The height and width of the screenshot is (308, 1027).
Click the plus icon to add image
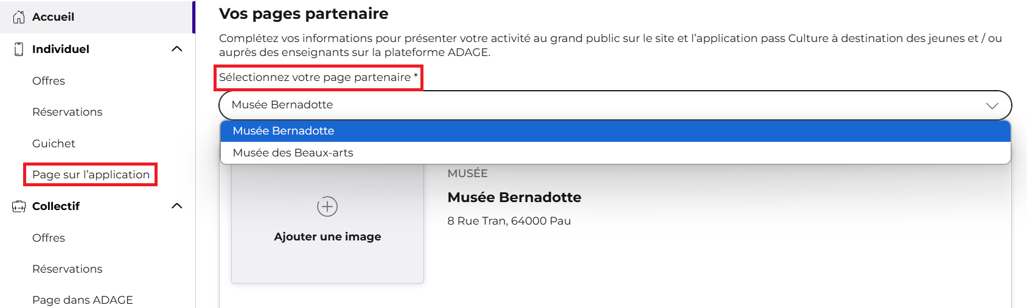pos(327,206)
